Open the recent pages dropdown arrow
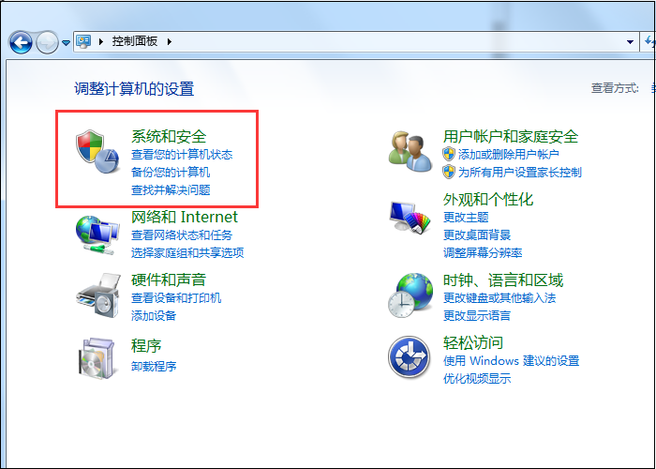The height and width of the screenshot is (469, 656). coord(67,43)
